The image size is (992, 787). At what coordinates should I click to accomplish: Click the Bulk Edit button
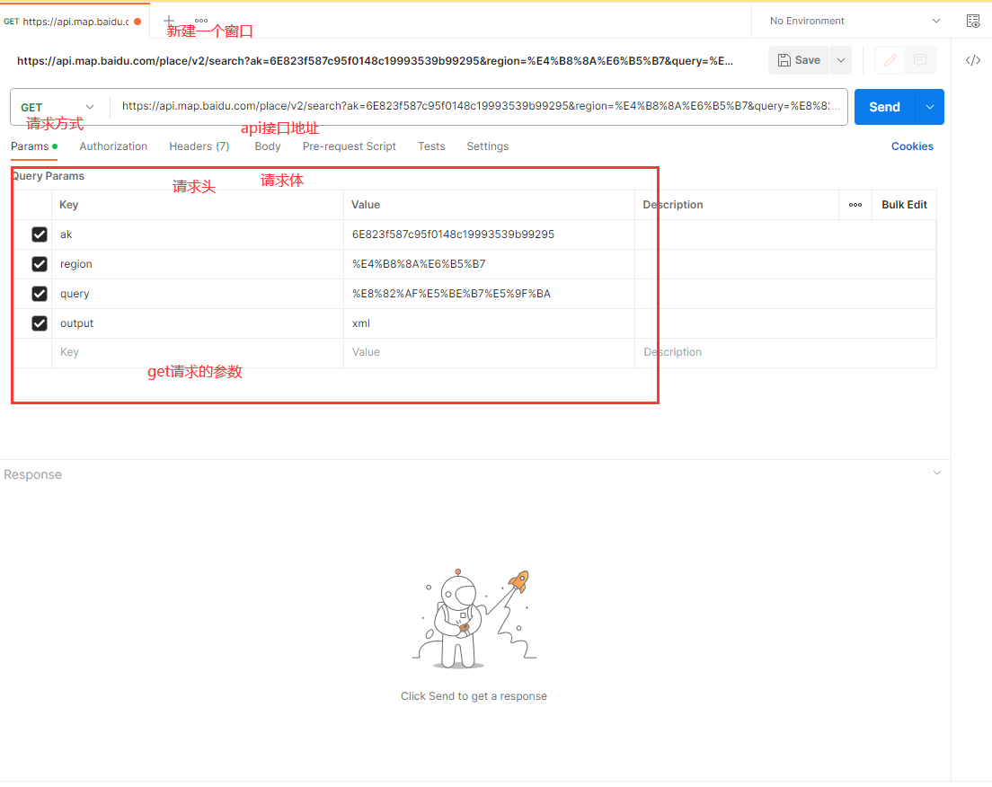click(x=904, y=205)
